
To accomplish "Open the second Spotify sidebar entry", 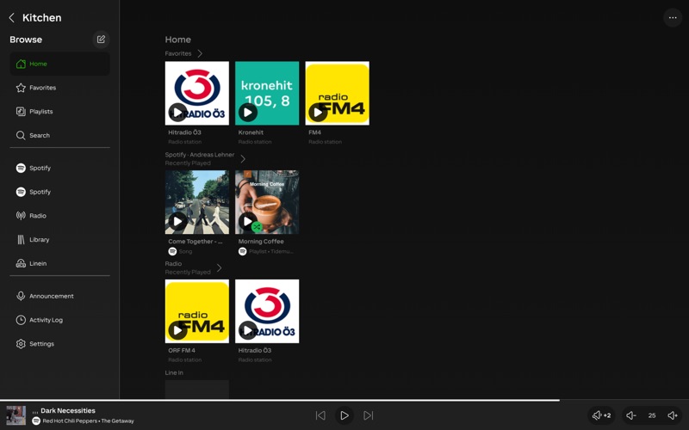I will [59, 192].
